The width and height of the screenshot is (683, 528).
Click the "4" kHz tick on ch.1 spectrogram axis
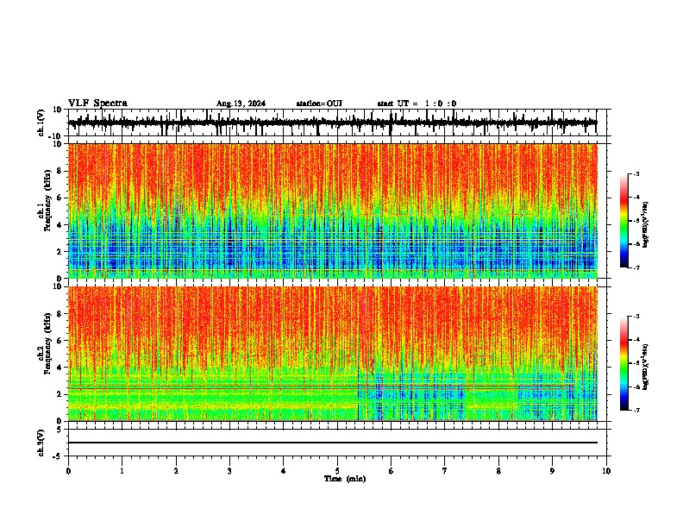pyautogui.click(x=60, y=225)
